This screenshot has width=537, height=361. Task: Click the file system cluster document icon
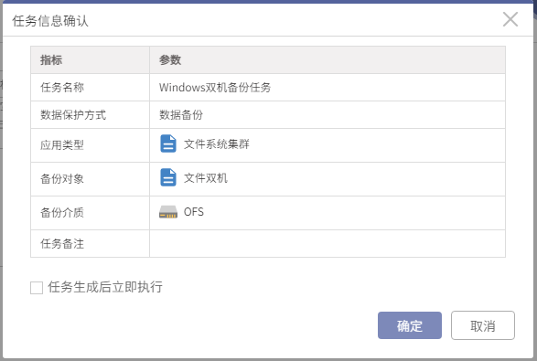tap(168, 143)
